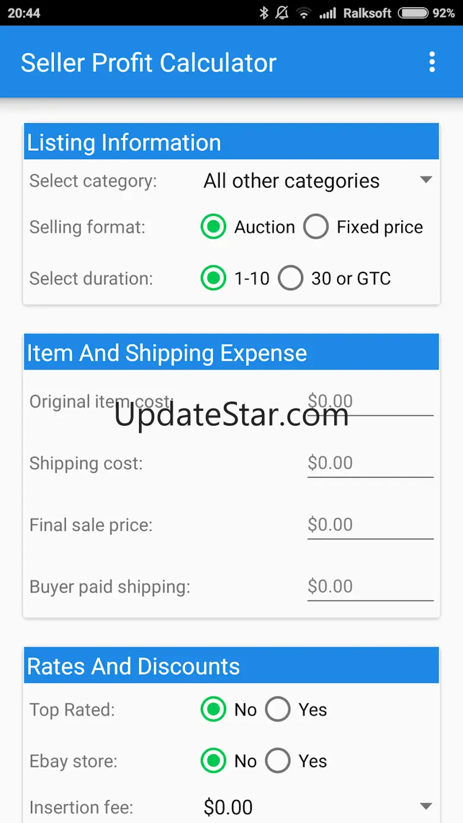Tap the battery indicator icon
This screenshot has width=463, height=823.
pos(413,13)
